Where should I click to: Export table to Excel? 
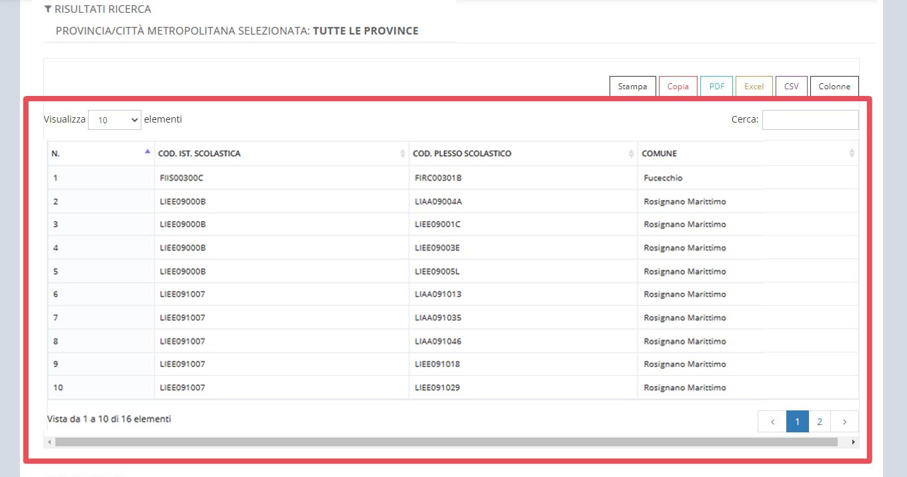click(x=754, y=86)
